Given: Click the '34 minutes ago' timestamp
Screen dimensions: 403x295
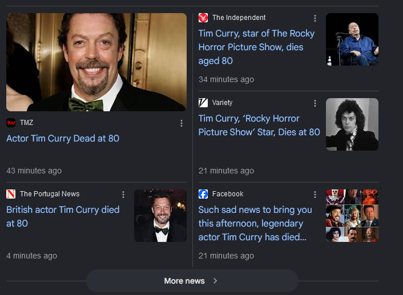Looking at the screenshot, I should 226,80.
